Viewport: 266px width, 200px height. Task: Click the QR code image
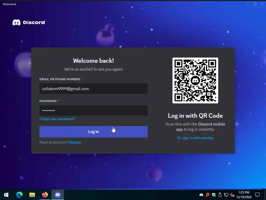[195, 80]
